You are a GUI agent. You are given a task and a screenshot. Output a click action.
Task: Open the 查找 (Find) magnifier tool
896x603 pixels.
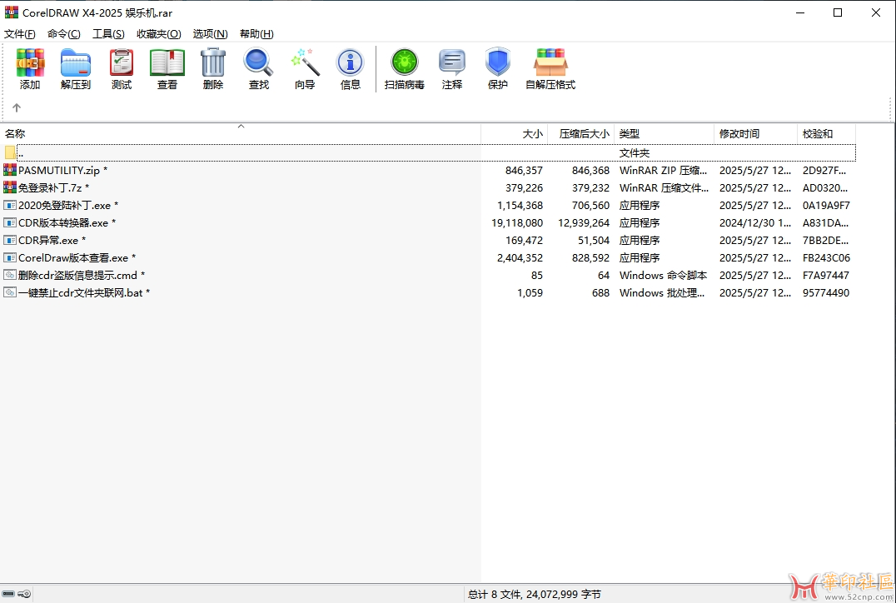point(258,62)
